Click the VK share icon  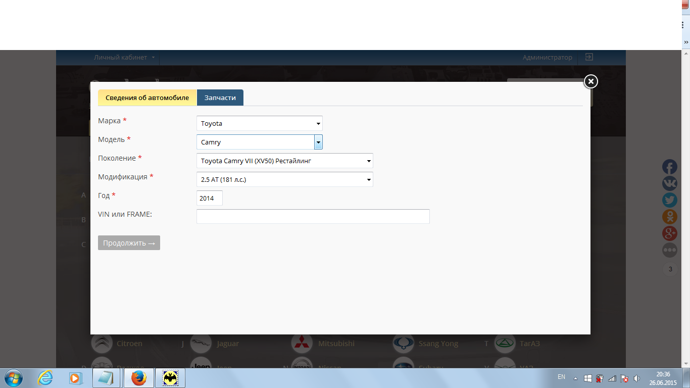tap(670, 183)
